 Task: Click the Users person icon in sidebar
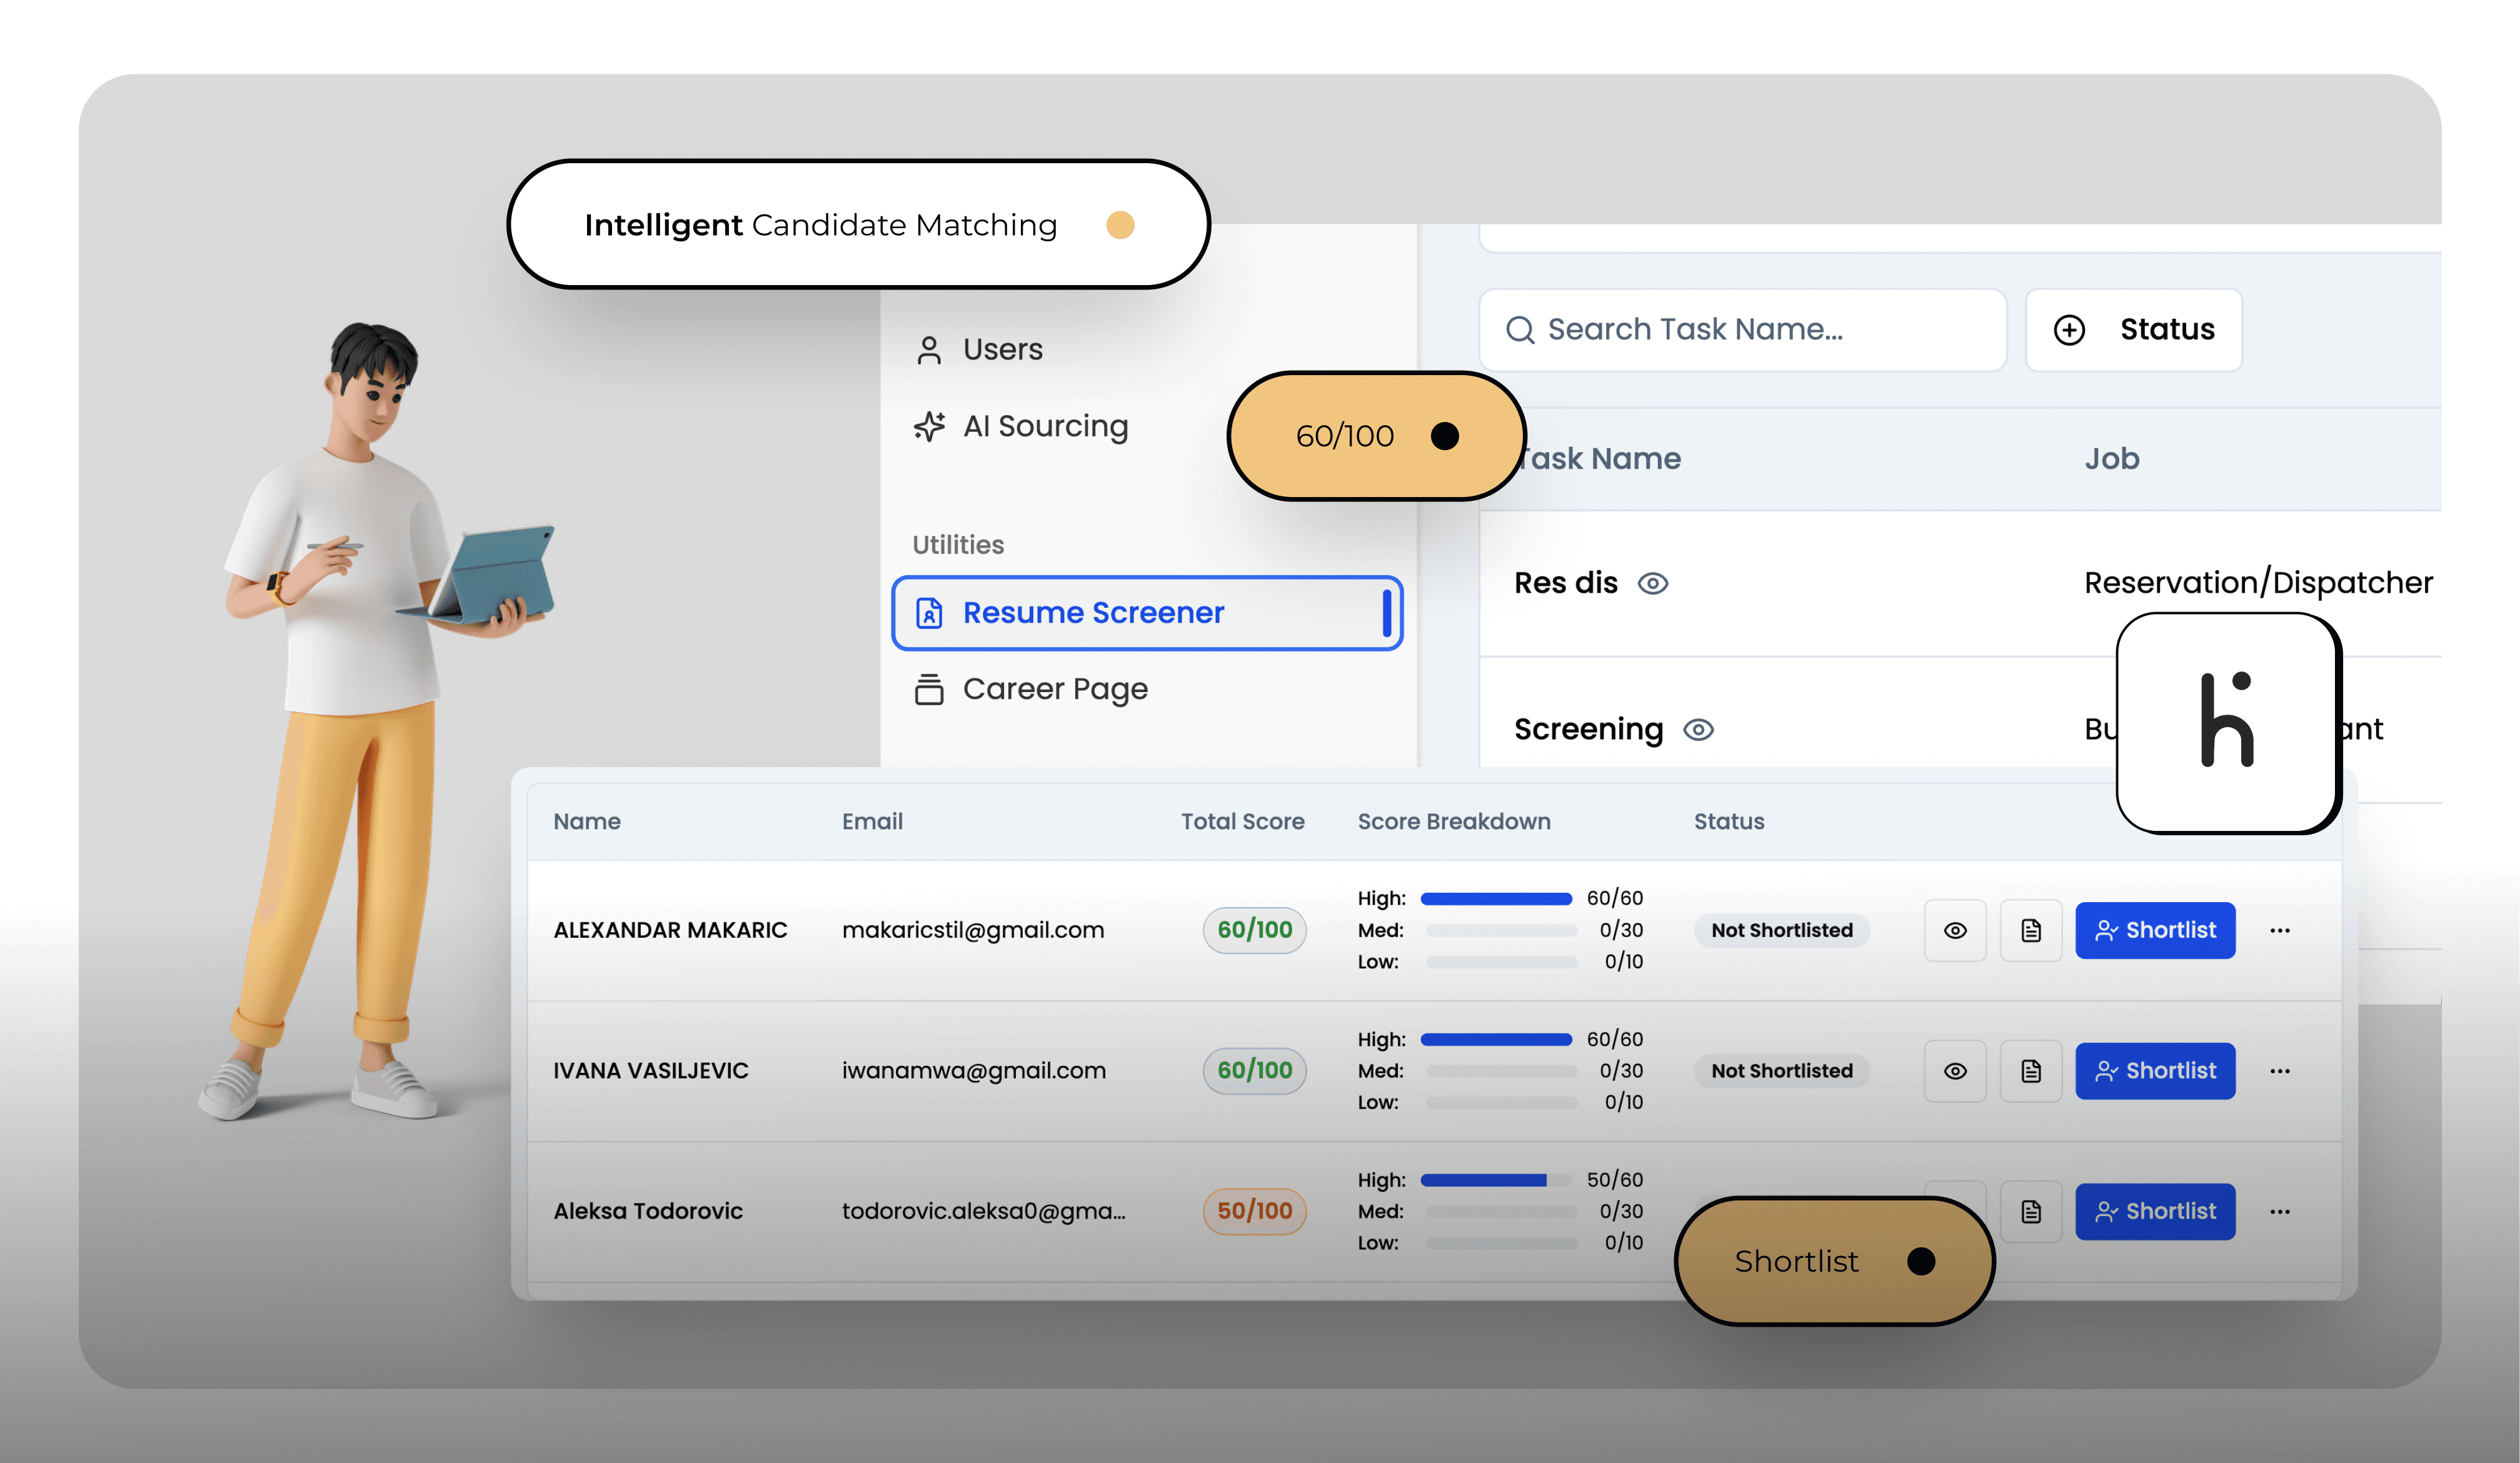(929, 350)
